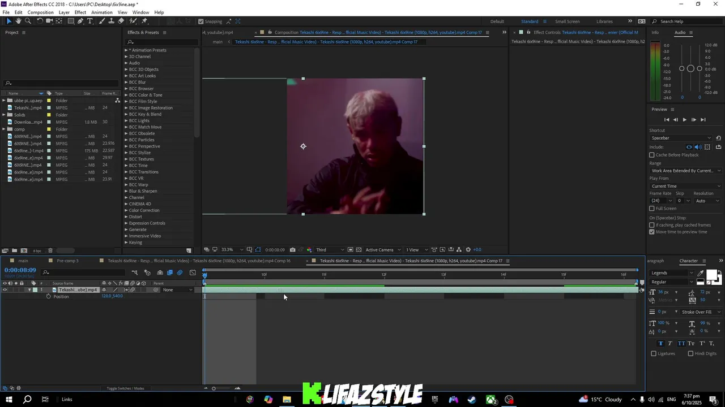Select the Roto Brush tool
The width and height of the screenshot is (725, 407).
[133, 21]
